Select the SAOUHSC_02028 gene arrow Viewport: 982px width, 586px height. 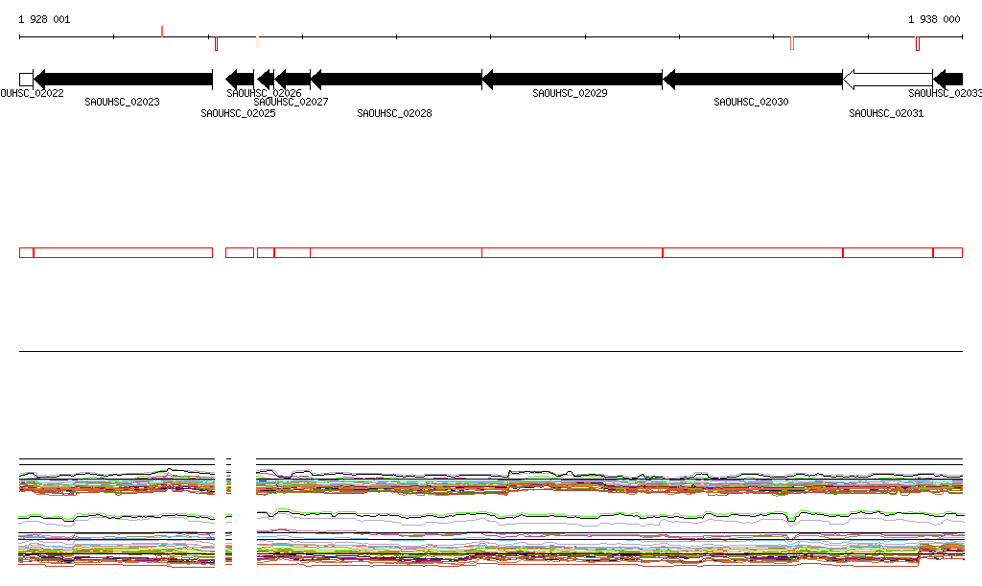pos(396,80)
